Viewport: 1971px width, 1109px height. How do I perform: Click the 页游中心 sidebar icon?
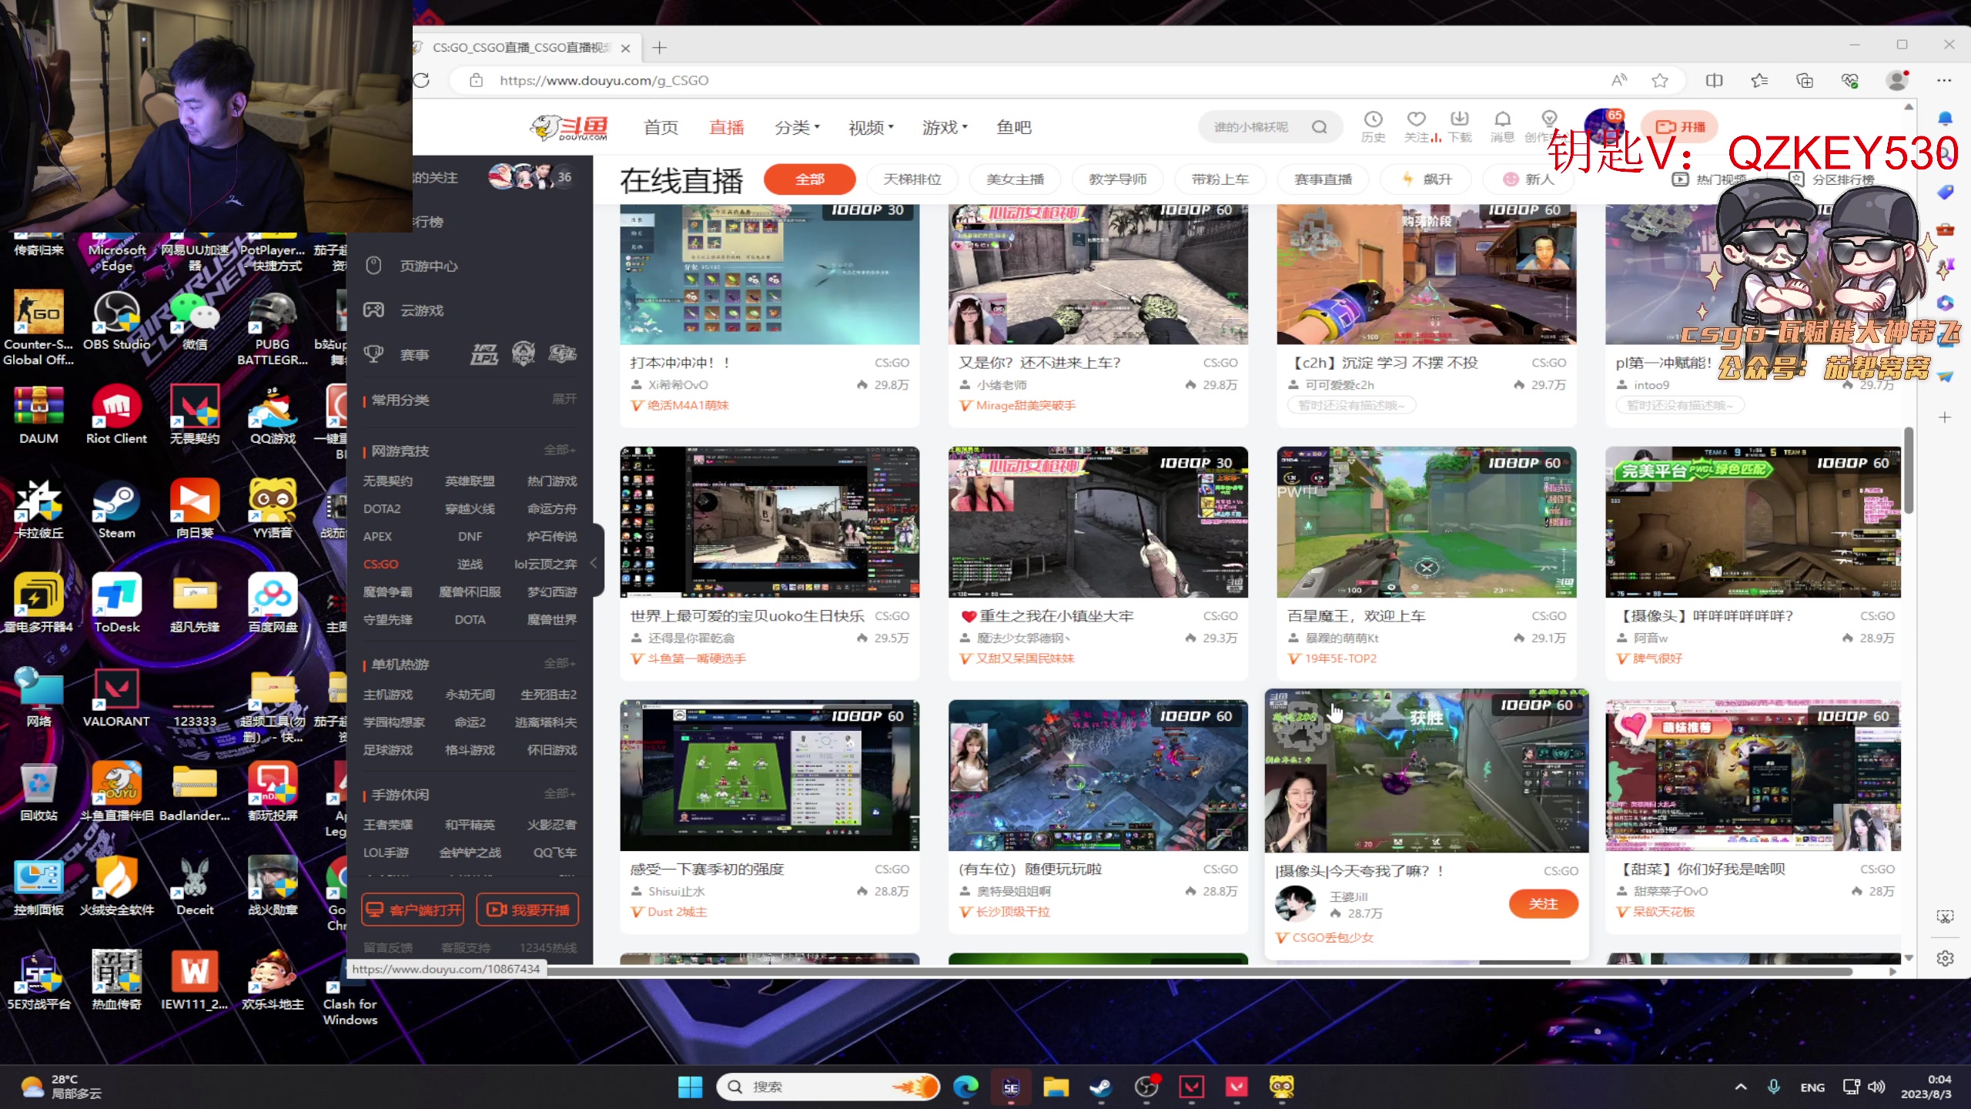pyautogui.click(x=373, y=266)
